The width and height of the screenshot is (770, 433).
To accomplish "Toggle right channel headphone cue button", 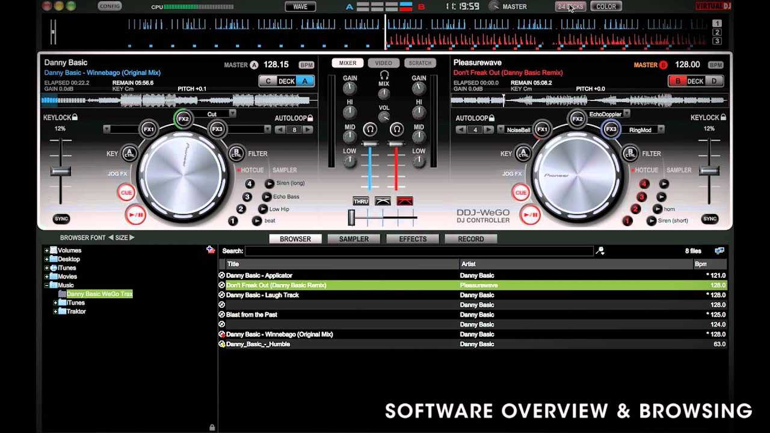I will click(396, 129).
